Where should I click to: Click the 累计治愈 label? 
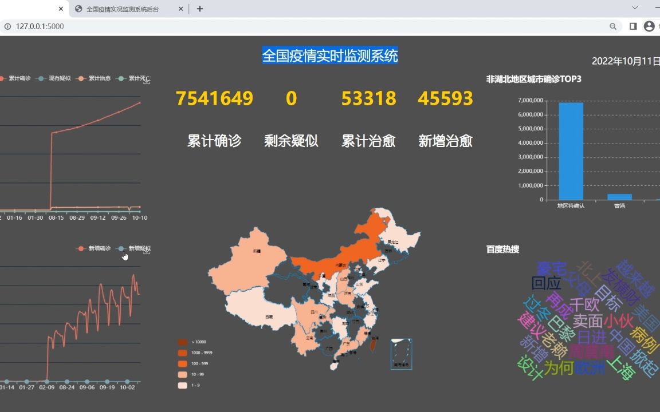click(368, 141)
